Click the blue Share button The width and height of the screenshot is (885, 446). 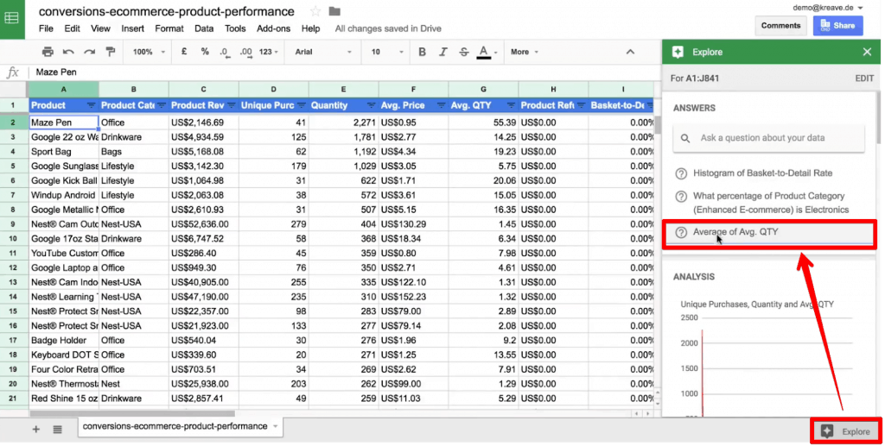click(x=837, y=26)
